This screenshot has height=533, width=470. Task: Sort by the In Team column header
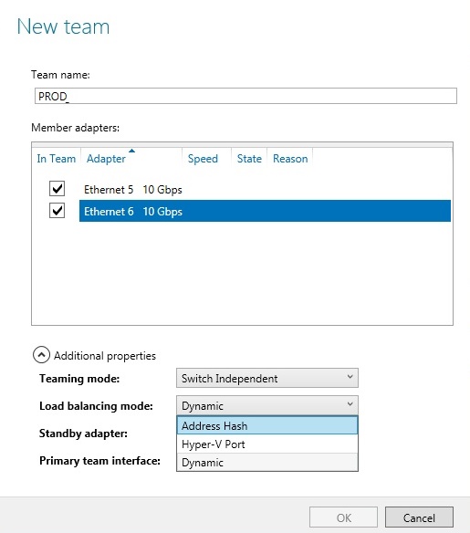56,159
